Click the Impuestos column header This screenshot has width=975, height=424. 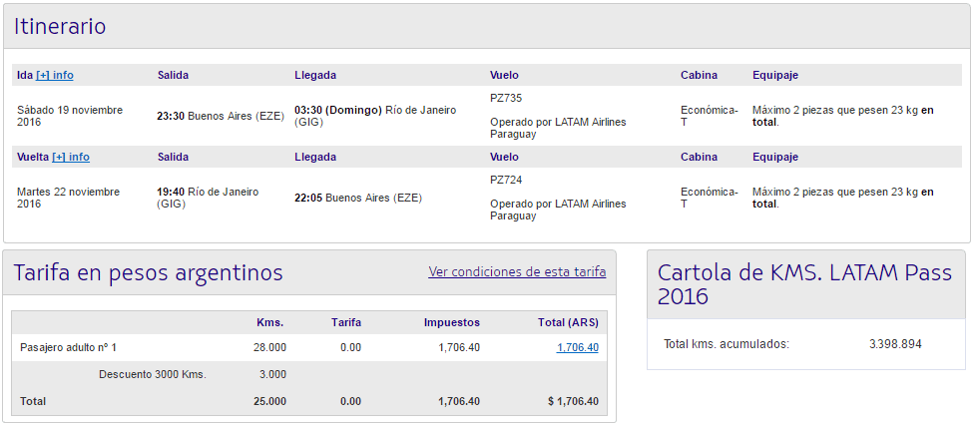tap(452, 322)
